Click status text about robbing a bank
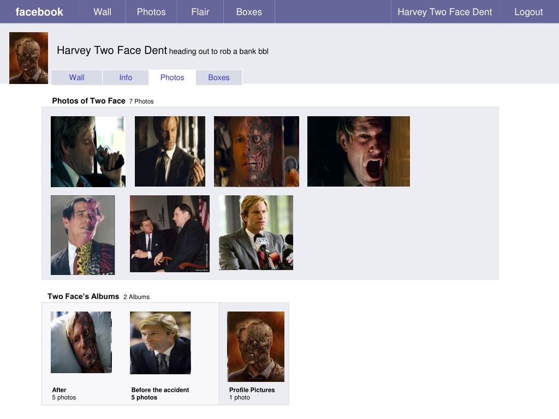559x419 pixels. point(218,51)
